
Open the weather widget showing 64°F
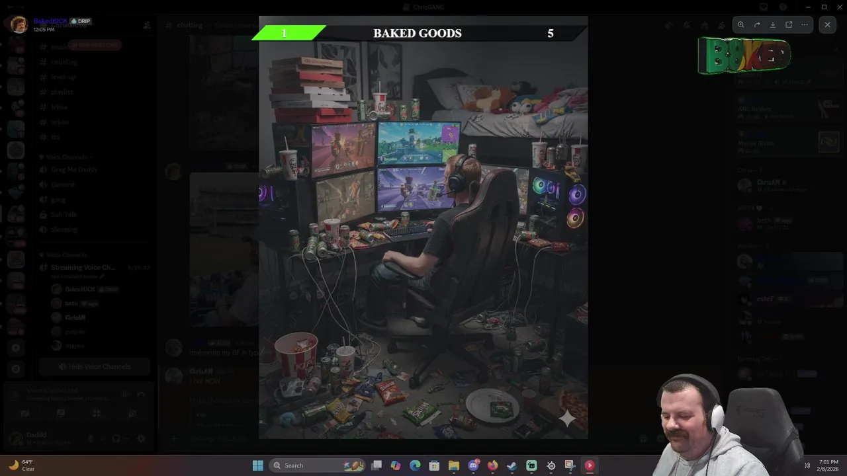point(22,465)
